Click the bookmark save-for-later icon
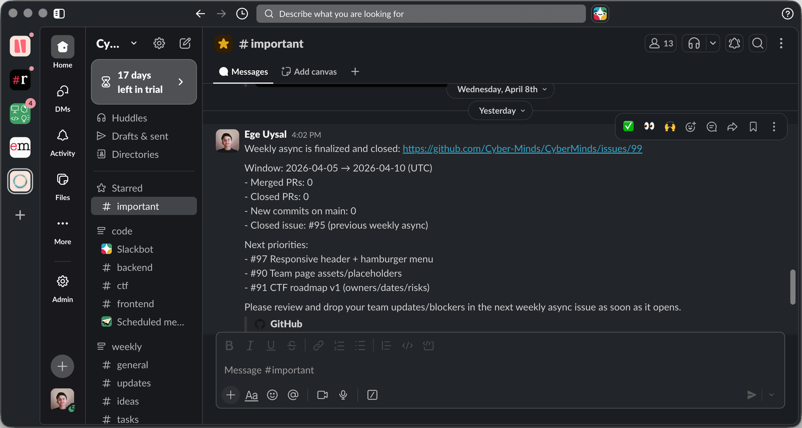This screenshot has width=802, height=428. (753, 127)
